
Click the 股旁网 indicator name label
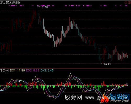tap(4, 71)
